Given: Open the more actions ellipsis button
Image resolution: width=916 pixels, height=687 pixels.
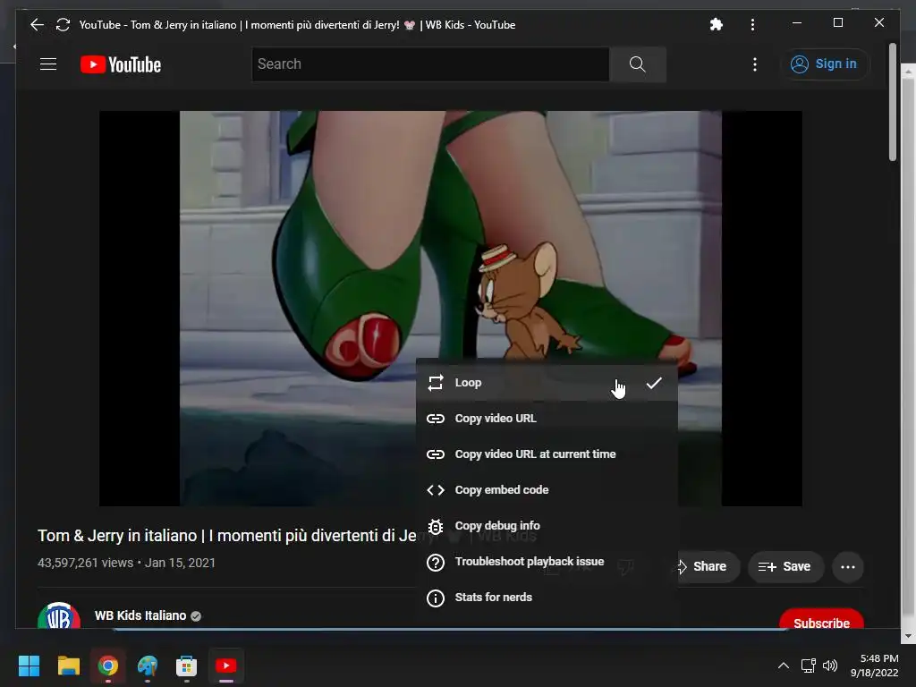Looking at the screenshot, I should 848,566.
